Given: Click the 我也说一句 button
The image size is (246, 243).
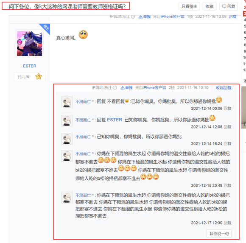Looking at the screenshot, I should (x=219, y=234).
